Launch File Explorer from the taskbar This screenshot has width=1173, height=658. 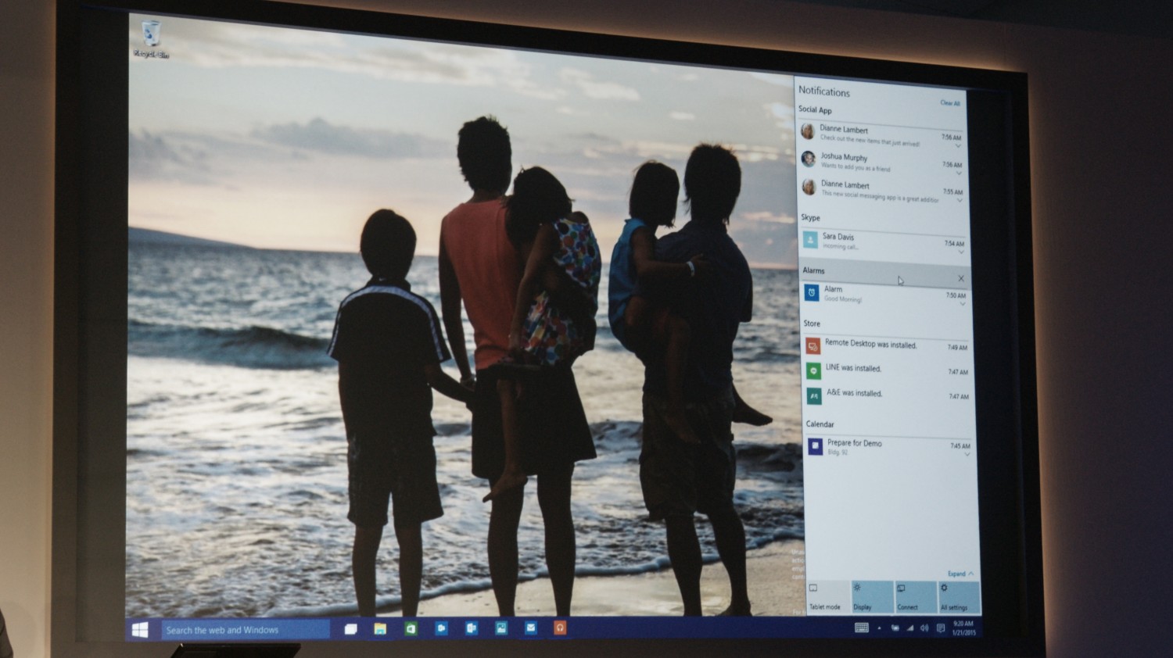coord(380,629)
